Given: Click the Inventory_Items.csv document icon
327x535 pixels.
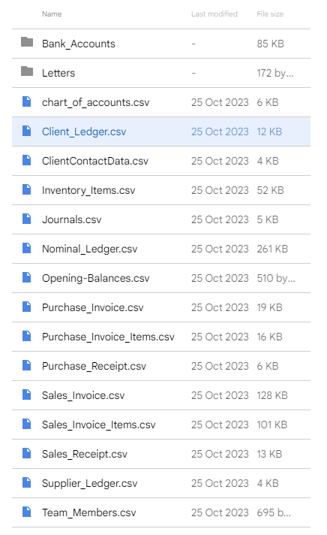Looking at the screenshot, I should (x=26, y=189).
